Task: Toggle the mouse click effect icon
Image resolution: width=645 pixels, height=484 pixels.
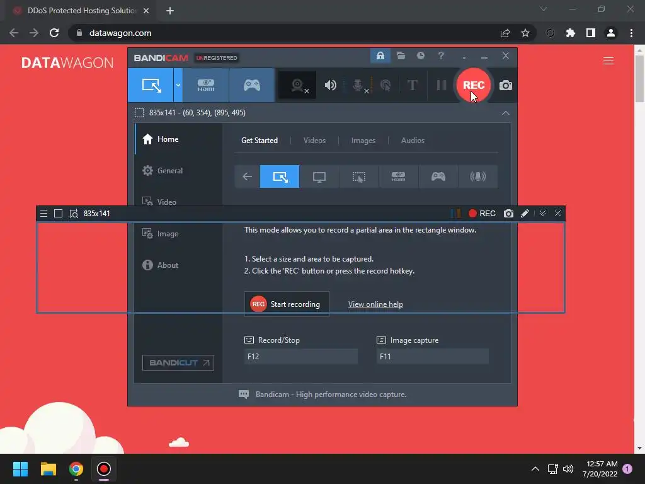Action: pos(385,85)
